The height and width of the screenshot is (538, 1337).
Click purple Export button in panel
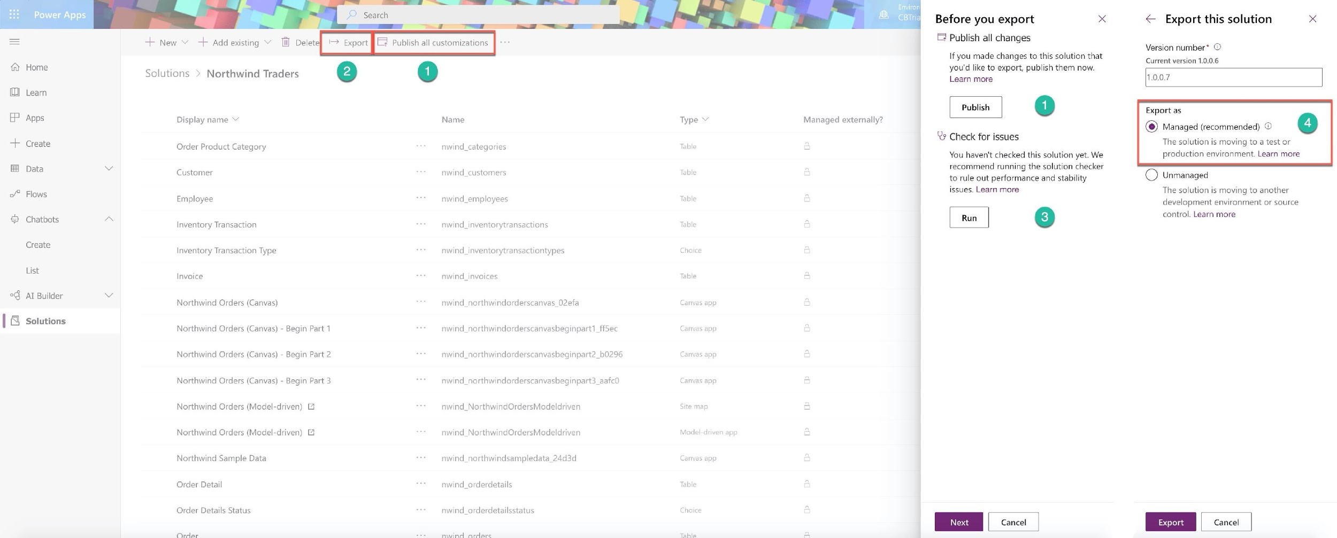pyautogui.click(x=1170, y=522)
